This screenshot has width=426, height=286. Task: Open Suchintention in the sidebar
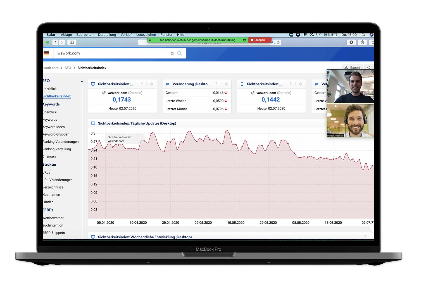click(x=53, y=225)
